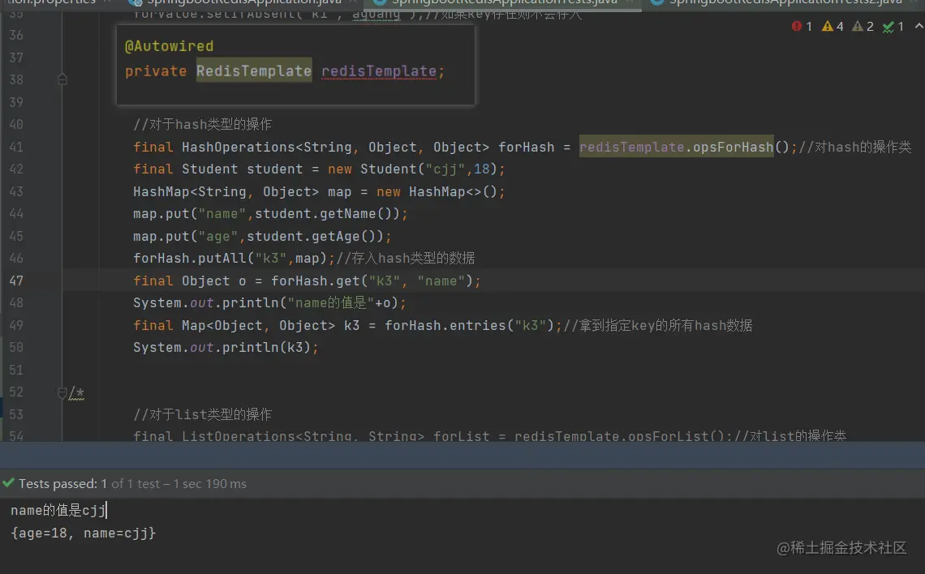Click the weak warning indicator showing 2
The image size is (925, 574).
point(863,27)
